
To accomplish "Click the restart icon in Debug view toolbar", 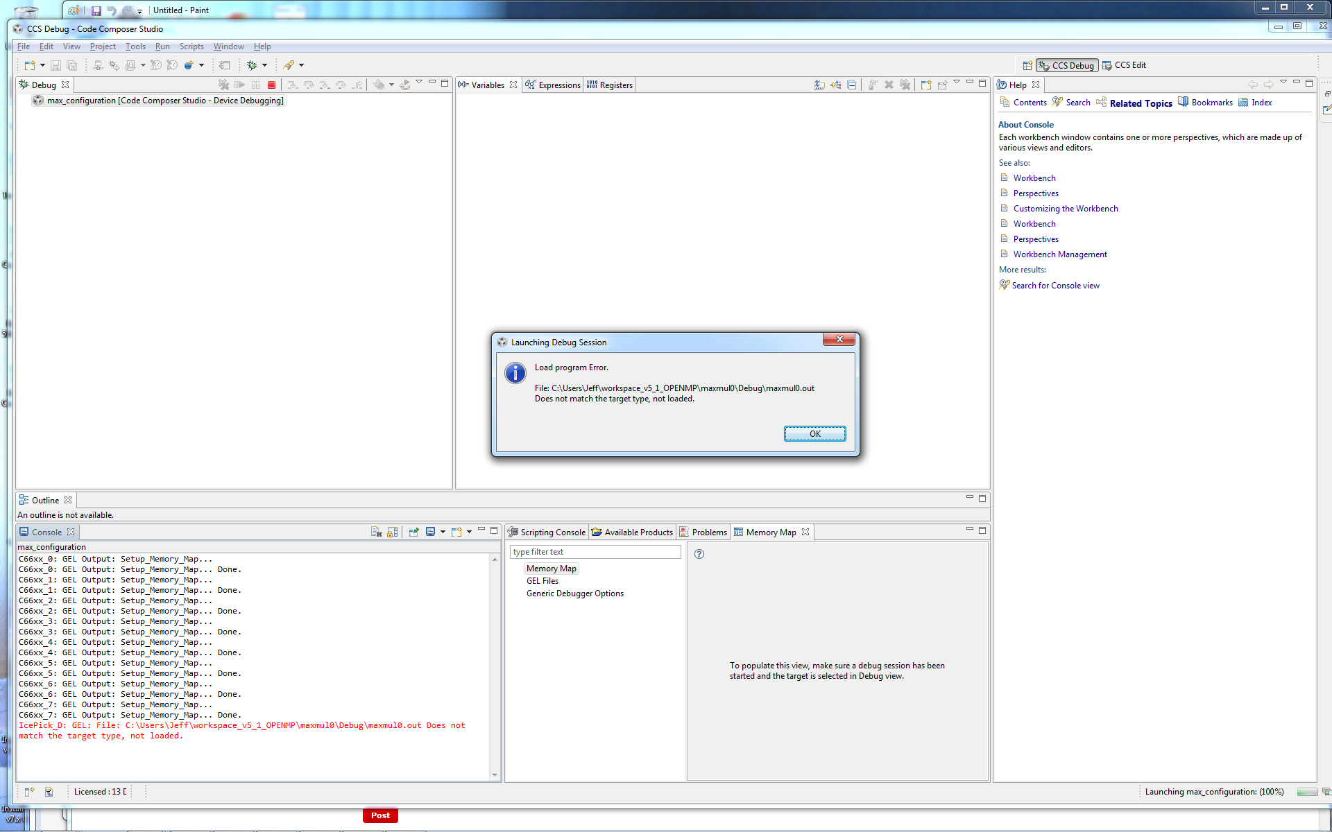I will tap(405, 85).
